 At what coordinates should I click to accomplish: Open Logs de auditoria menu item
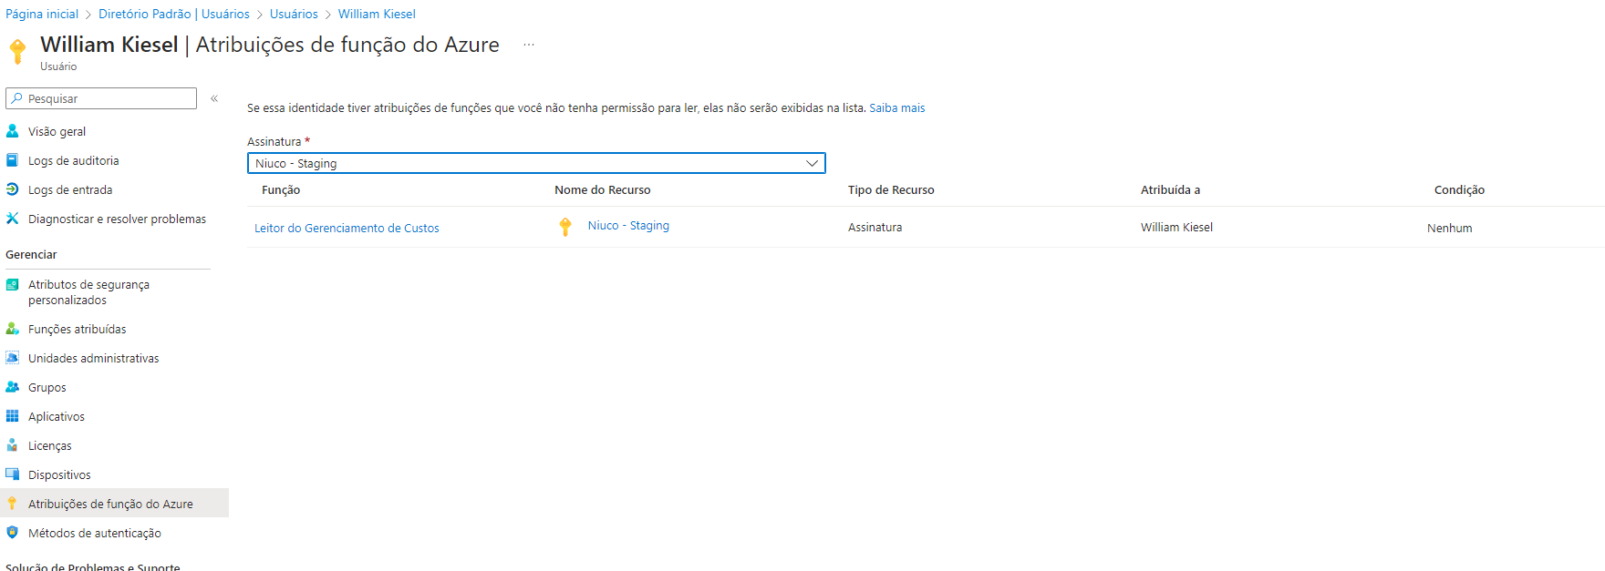pos(74,160)
